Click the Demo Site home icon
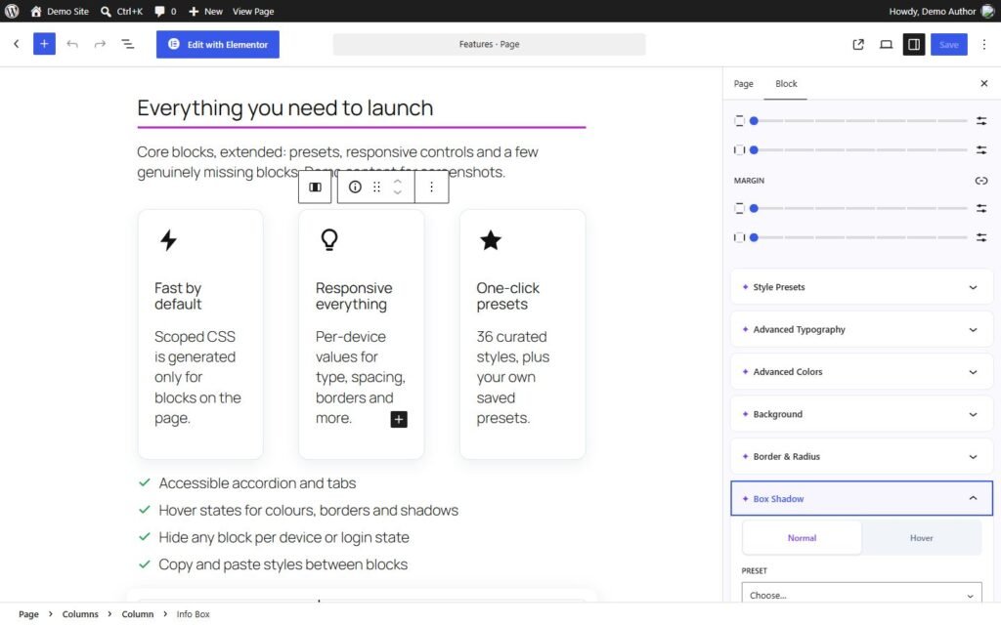1001x625 pixels. pyautogui.click(x=36, y=11)
